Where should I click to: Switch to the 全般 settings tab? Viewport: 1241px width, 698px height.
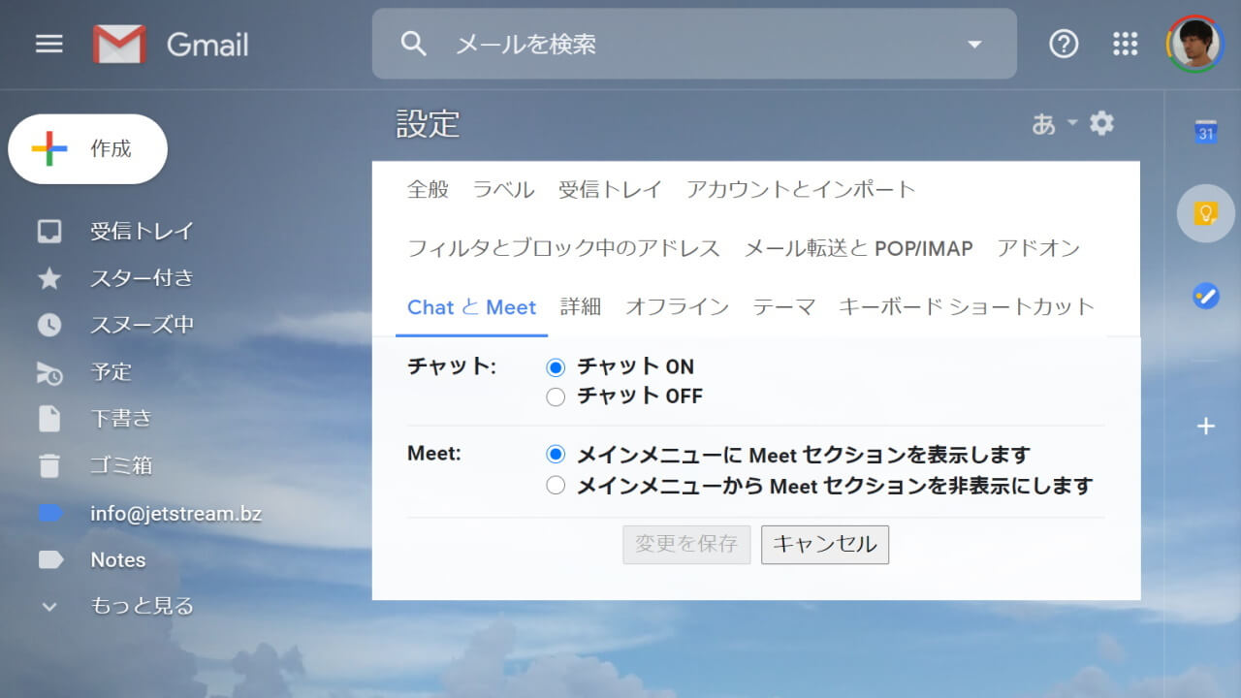(x=428, y=190)
